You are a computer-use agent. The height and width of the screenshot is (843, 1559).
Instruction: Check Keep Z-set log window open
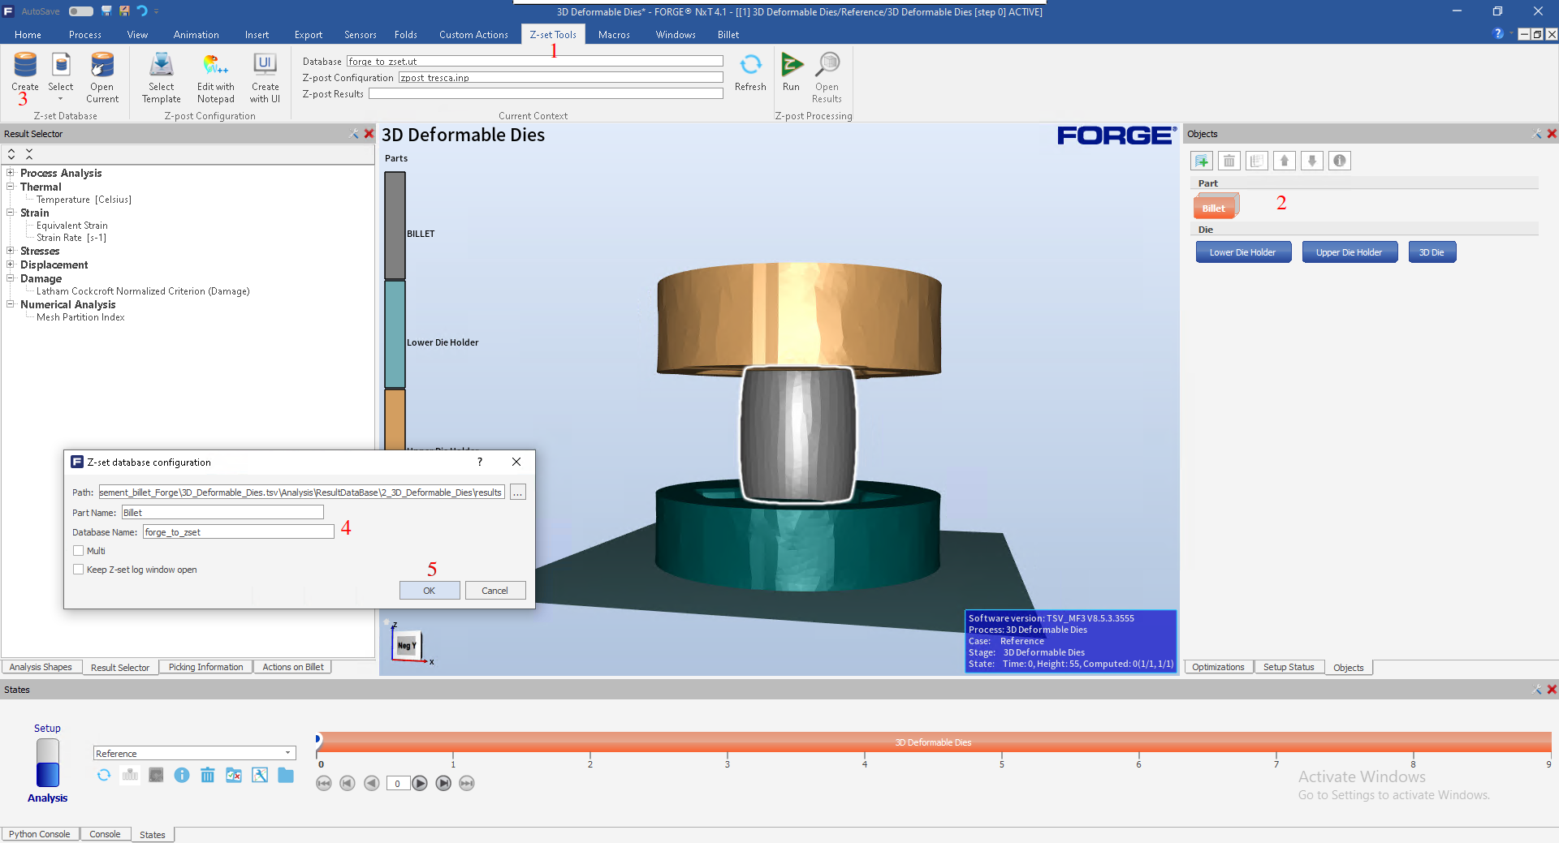tap(79, 570)
